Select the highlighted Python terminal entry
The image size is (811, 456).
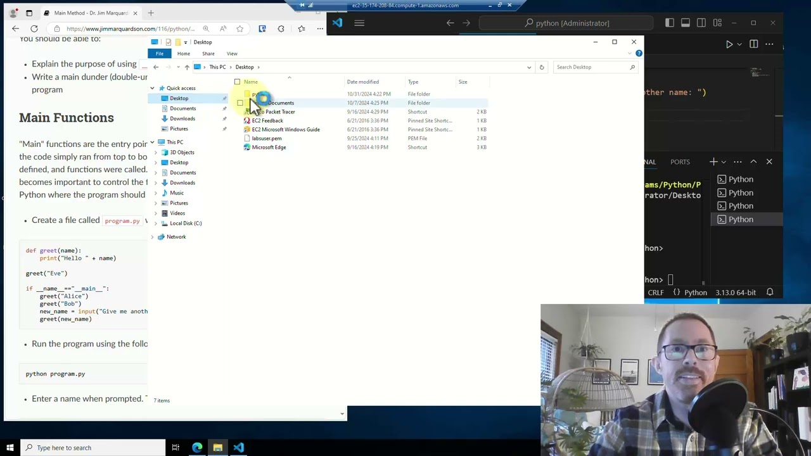(x=746, y=219)
